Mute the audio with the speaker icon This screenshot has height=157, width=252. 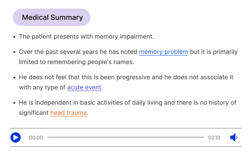(x=233, y=137)
